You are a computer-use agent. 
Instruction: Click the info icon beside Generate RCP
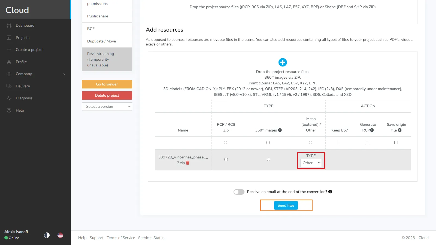pyautogui.click(x=372, y=130)
